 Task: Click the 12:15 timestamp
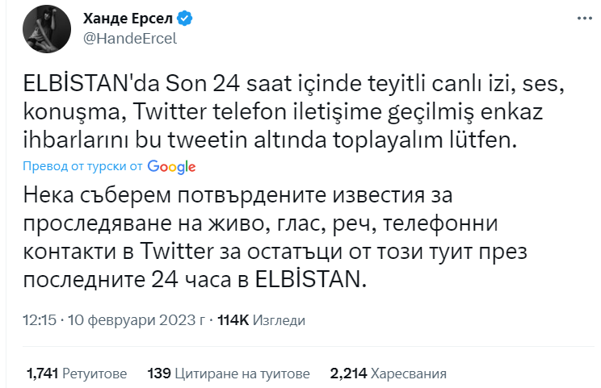[x=40, y=320]
